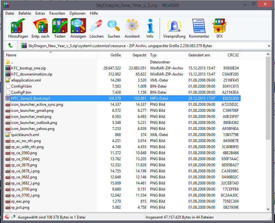Open the Kommentar archive comment tool
This screenshot has height=223, width=275.
click(x=199, y=28)
